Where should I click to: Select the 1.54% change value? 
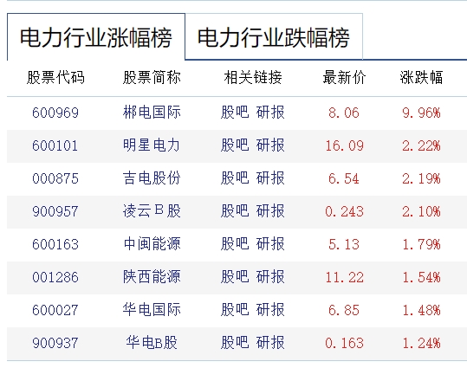tap(421, 277)
